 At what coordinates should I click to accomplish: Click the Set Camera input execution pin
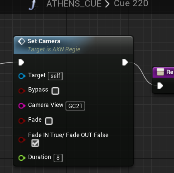click(x=21, y=62)
